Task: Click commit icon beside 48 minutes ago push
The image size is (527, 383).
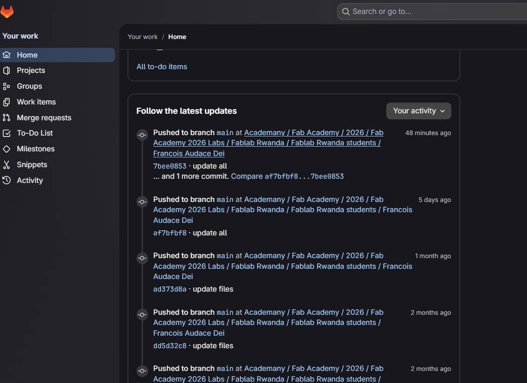Action: pyautogui.click(x=142, y=135)
